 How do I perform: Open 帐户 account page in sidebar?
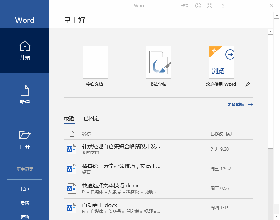tap(25, 189)
